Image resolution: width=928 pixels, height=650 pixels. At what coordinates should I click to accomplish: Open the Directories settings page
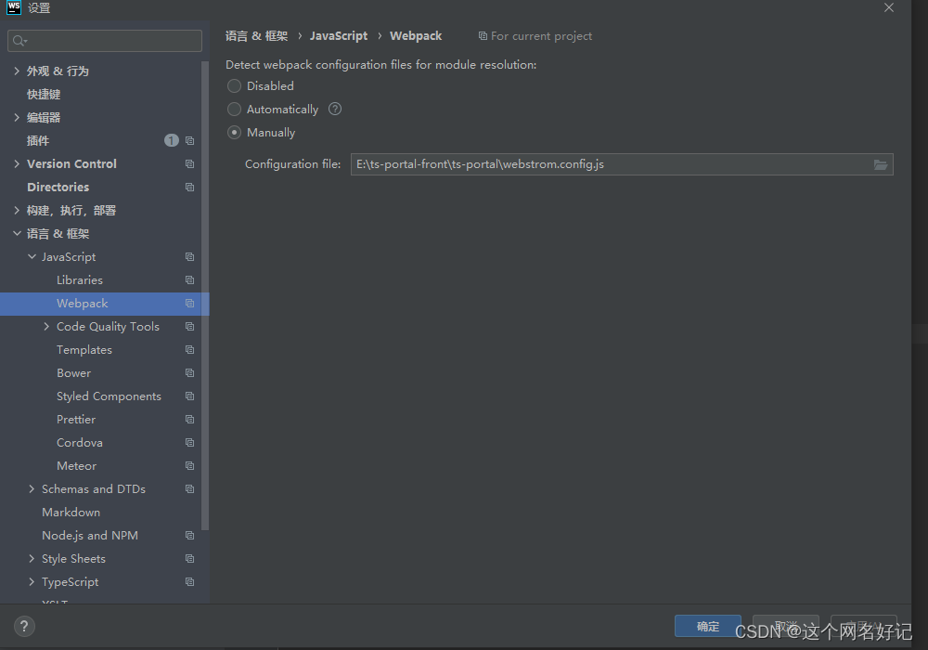click(58, 187)
